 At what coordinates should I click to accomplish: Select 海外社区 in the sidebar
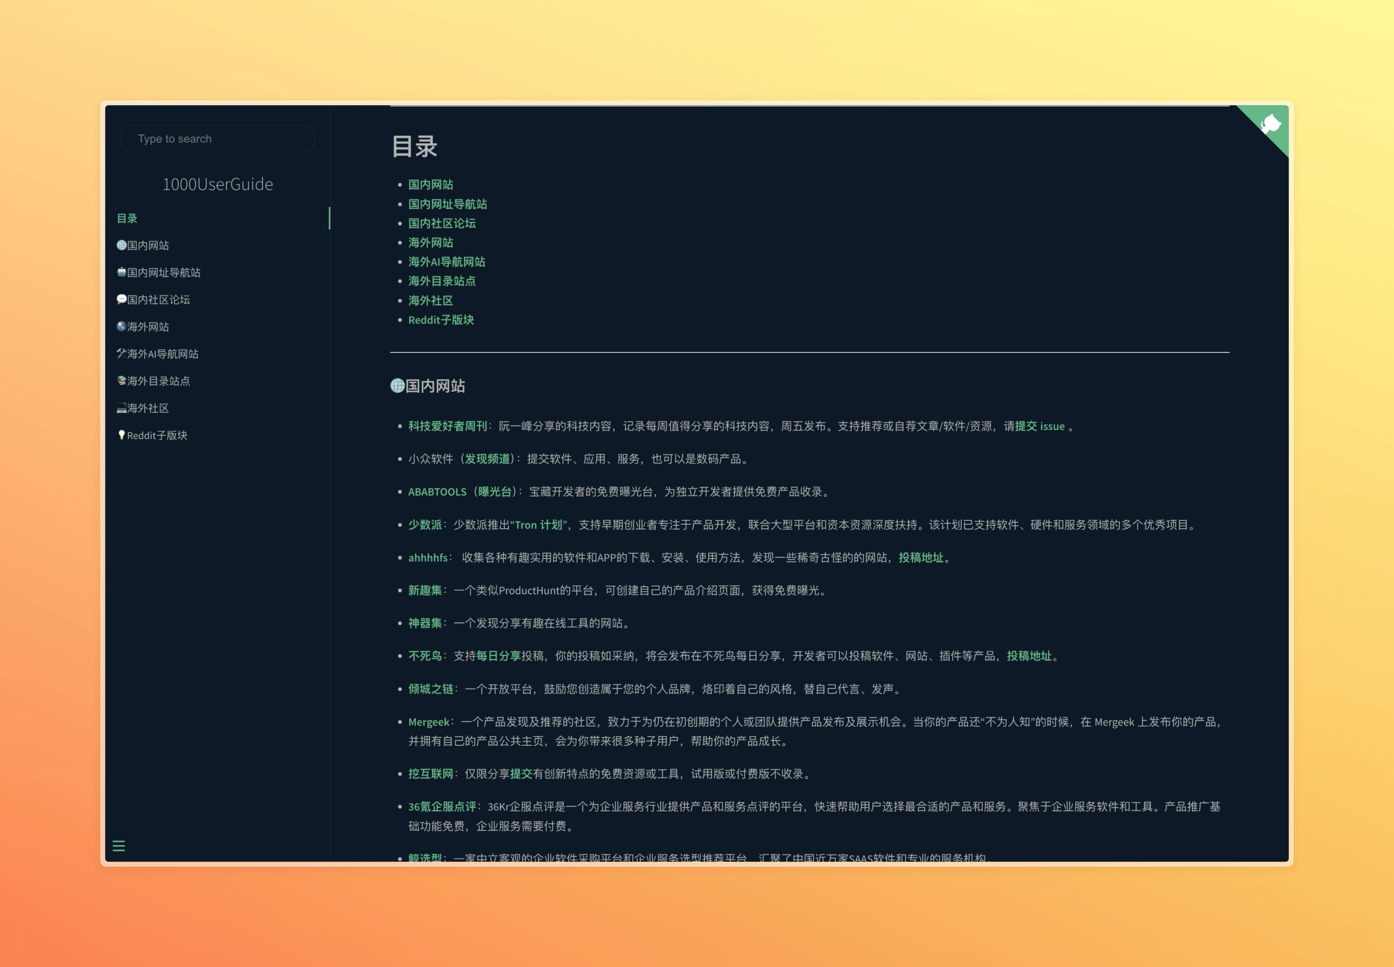coord(143,409)
